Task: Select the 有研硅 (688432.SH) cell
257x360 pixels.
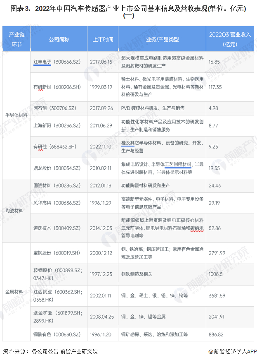Action: pyautogui.click(x=59, y=147)
